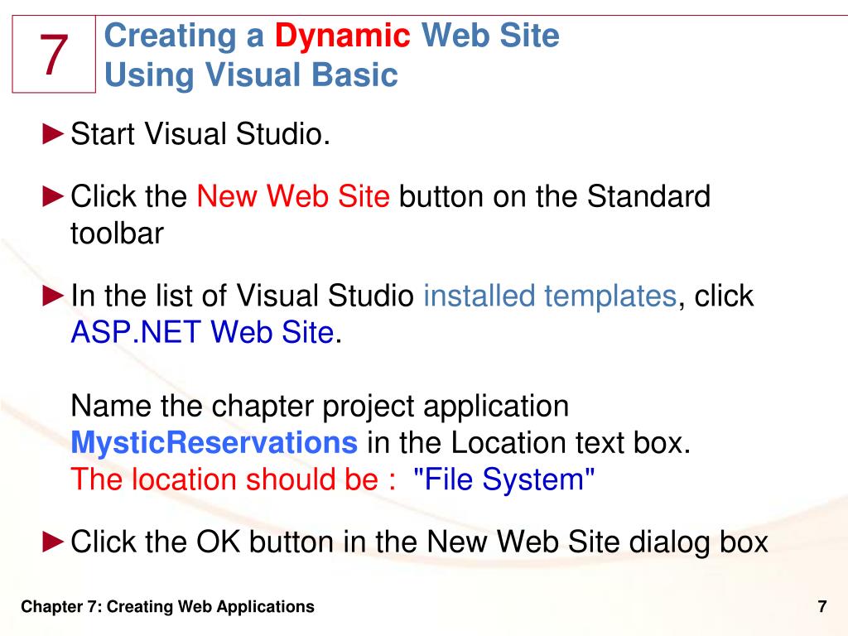The image size is (848, 636).
Task: Click arrow bullet beside "Click the OK button"
Action: (x=53, y=542)
